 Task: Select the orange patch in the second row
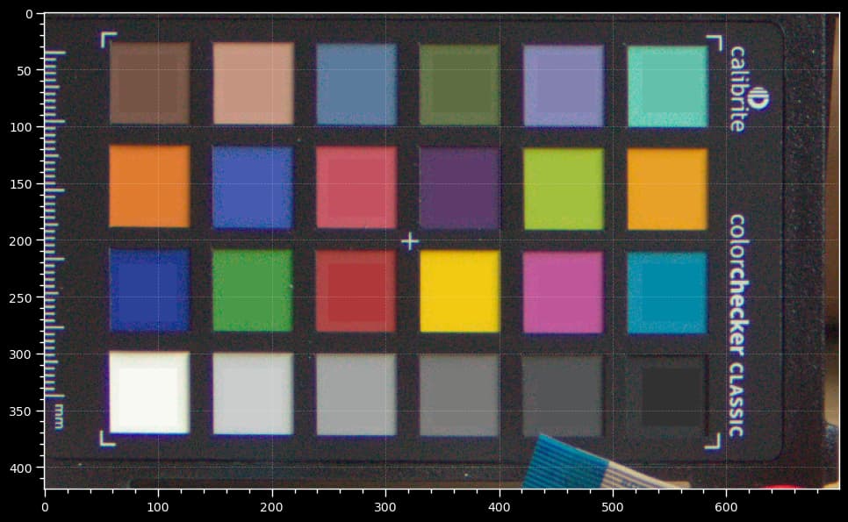click(x=149, y=186)
